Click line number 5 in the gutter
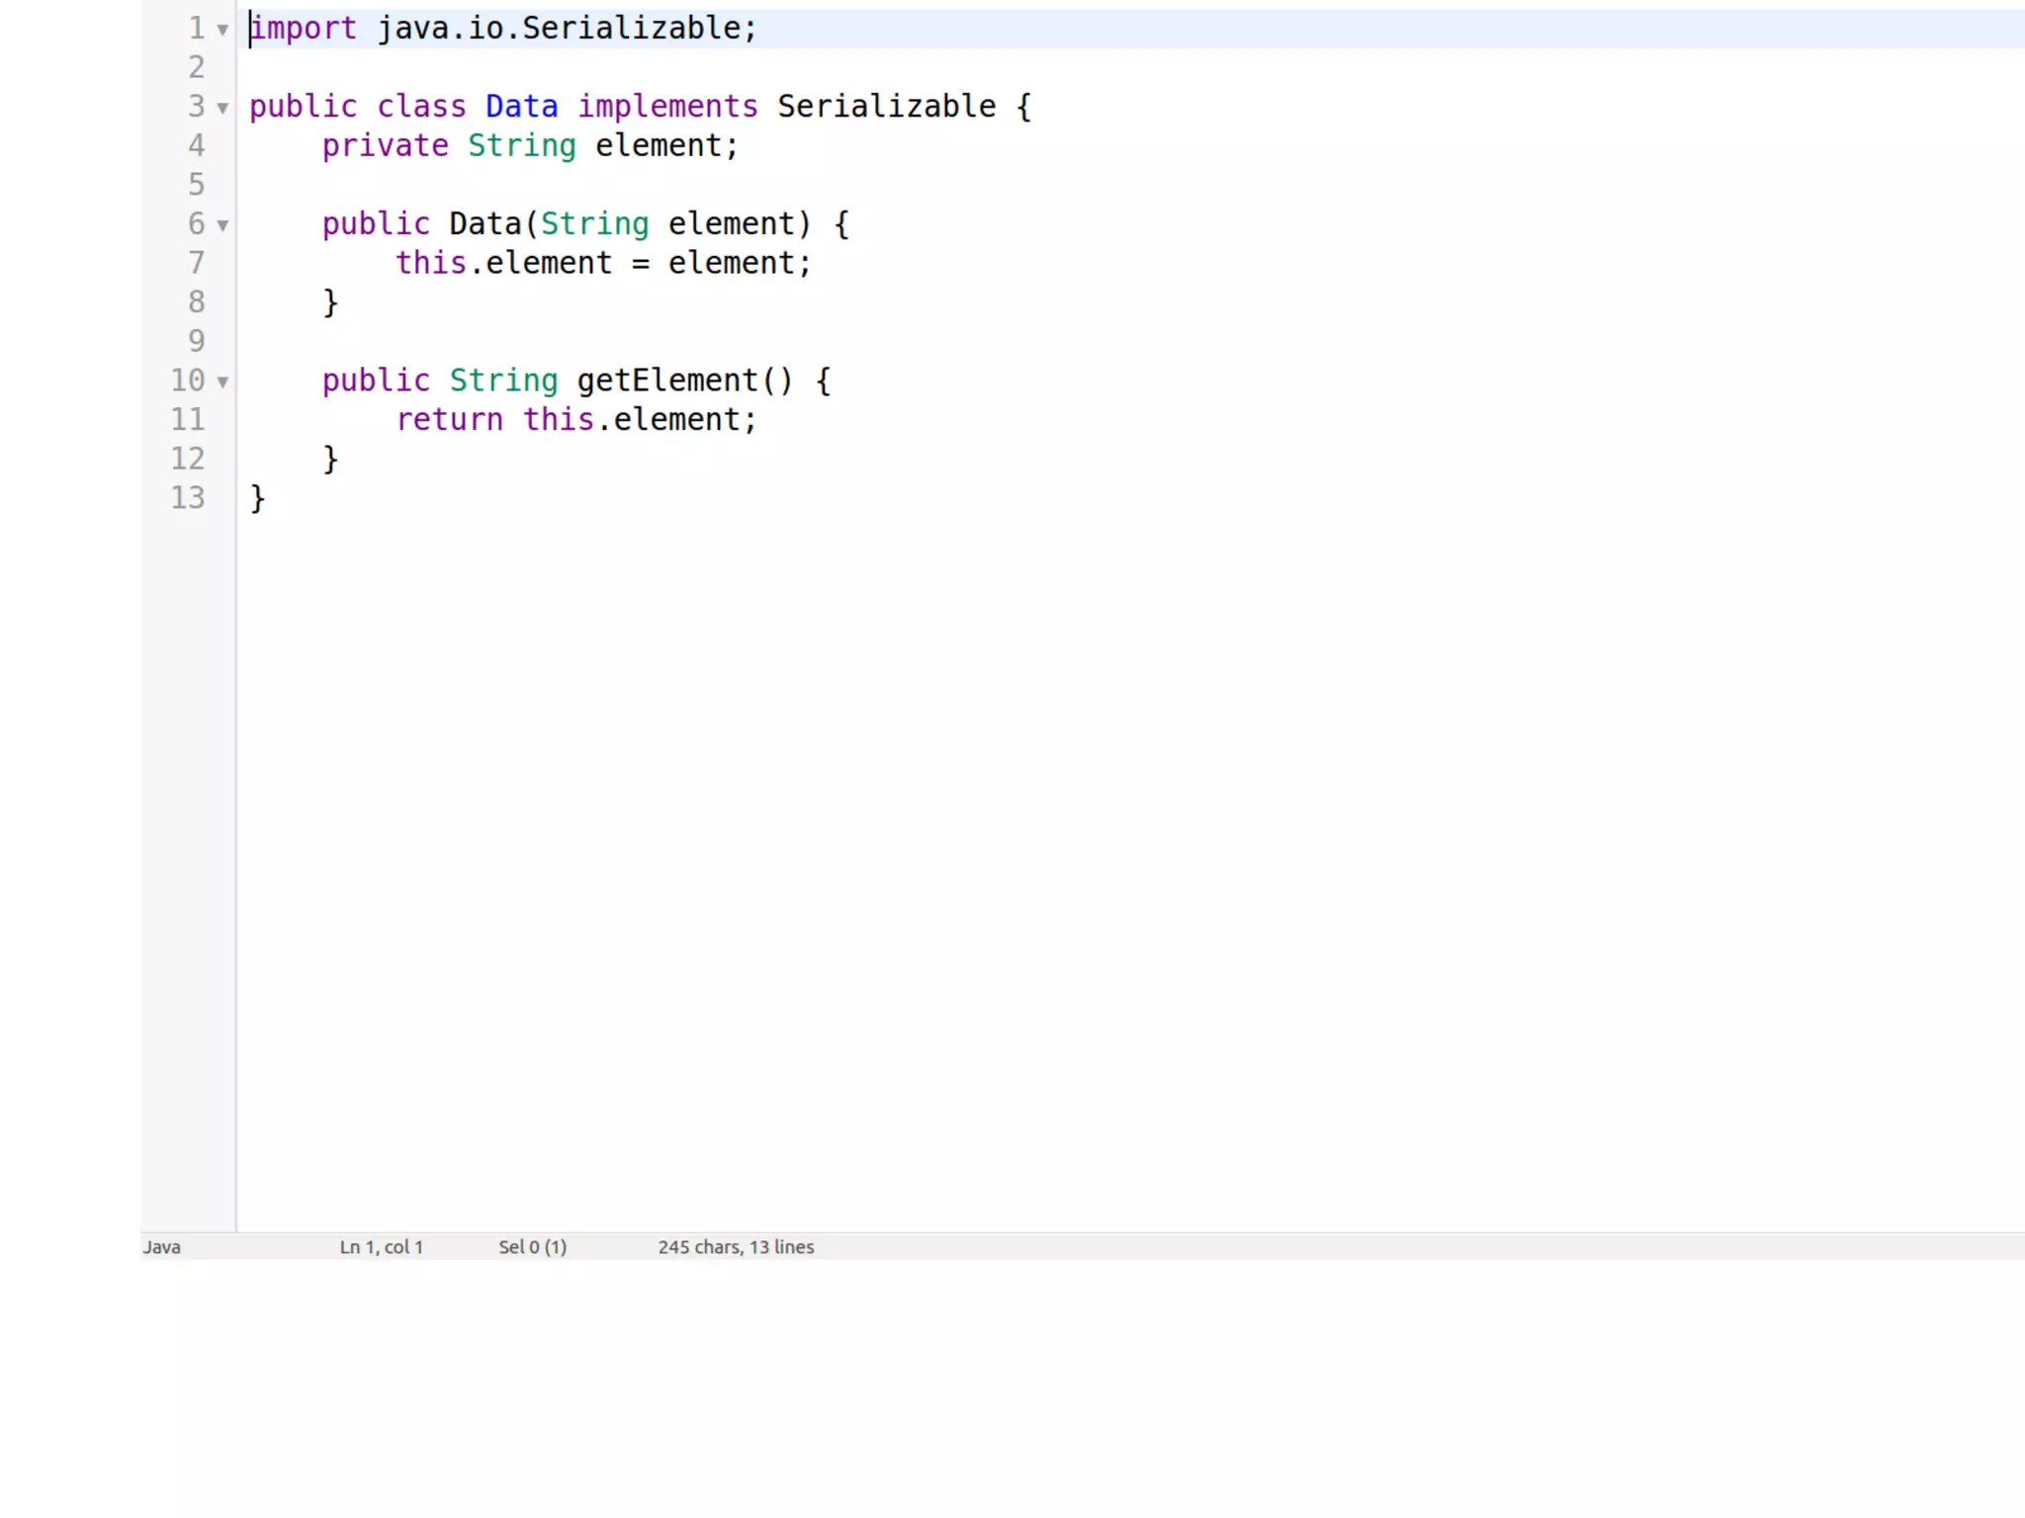The image size is (2025, 1518). pyautogui.click(x=196, y=185)
